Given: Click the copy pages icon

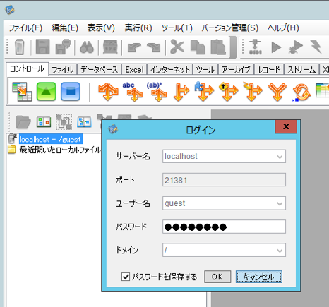Looking at the screenshot, I should tap(198, 47).
